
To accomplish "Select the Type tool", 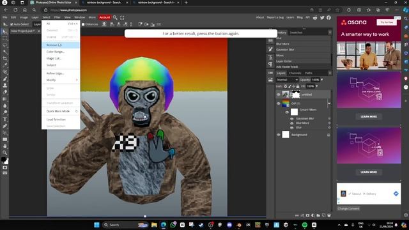I will pos(4,119).
